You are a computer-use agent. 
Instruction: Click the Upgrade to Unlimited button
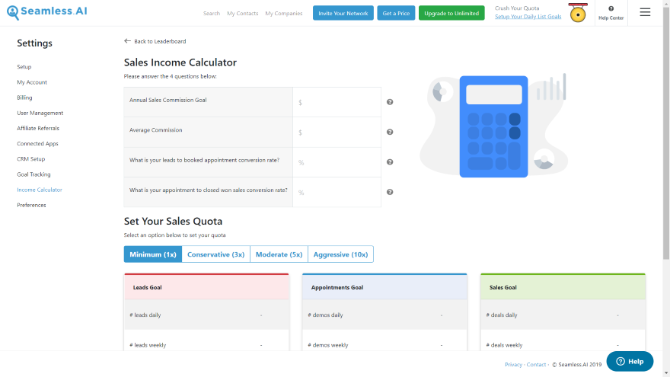click(x=451, y=13)
